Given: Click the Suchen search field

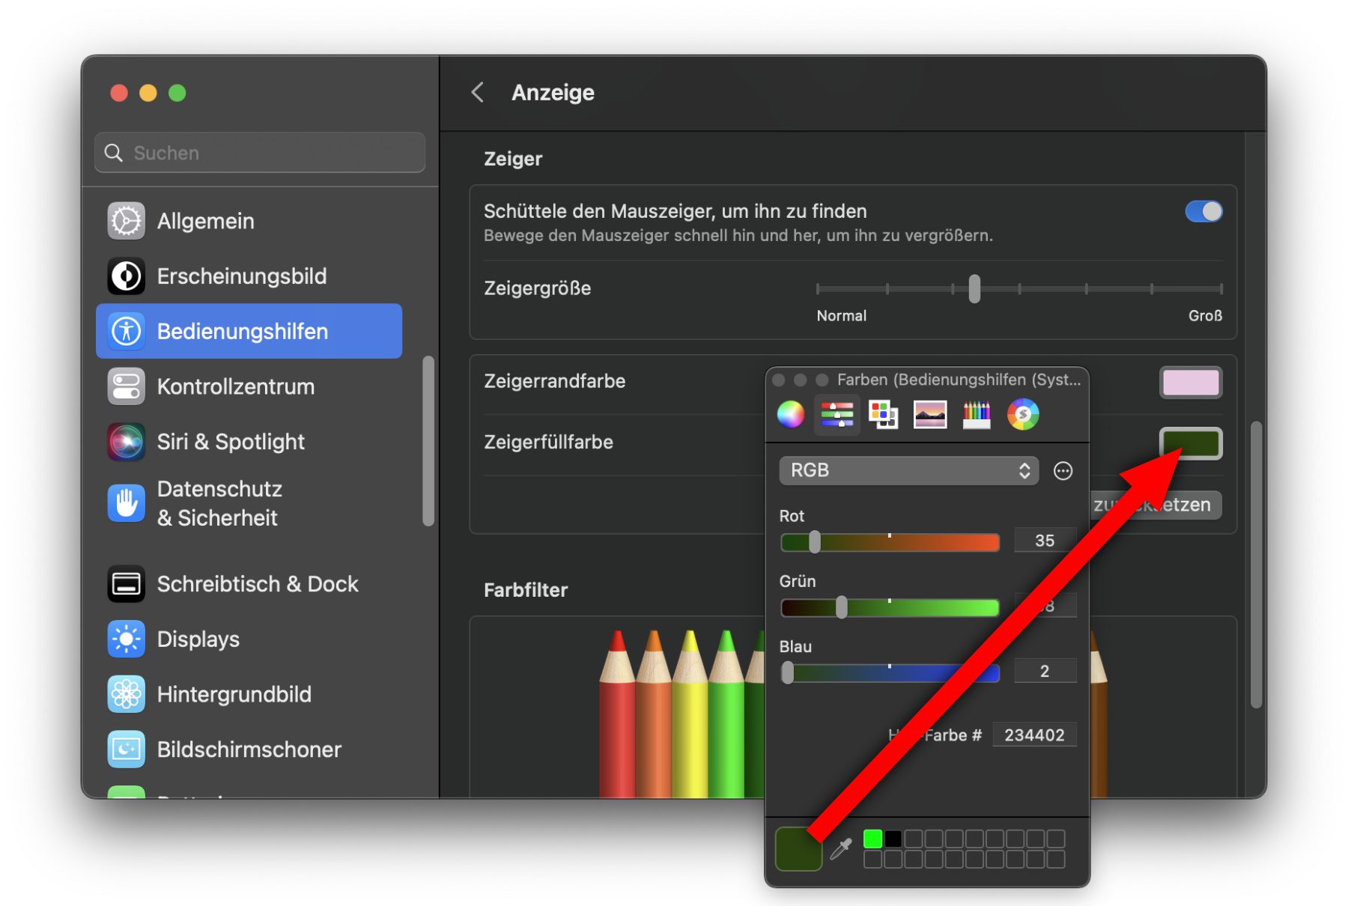Looking at the screenshot, I should (x=260, y=153).
